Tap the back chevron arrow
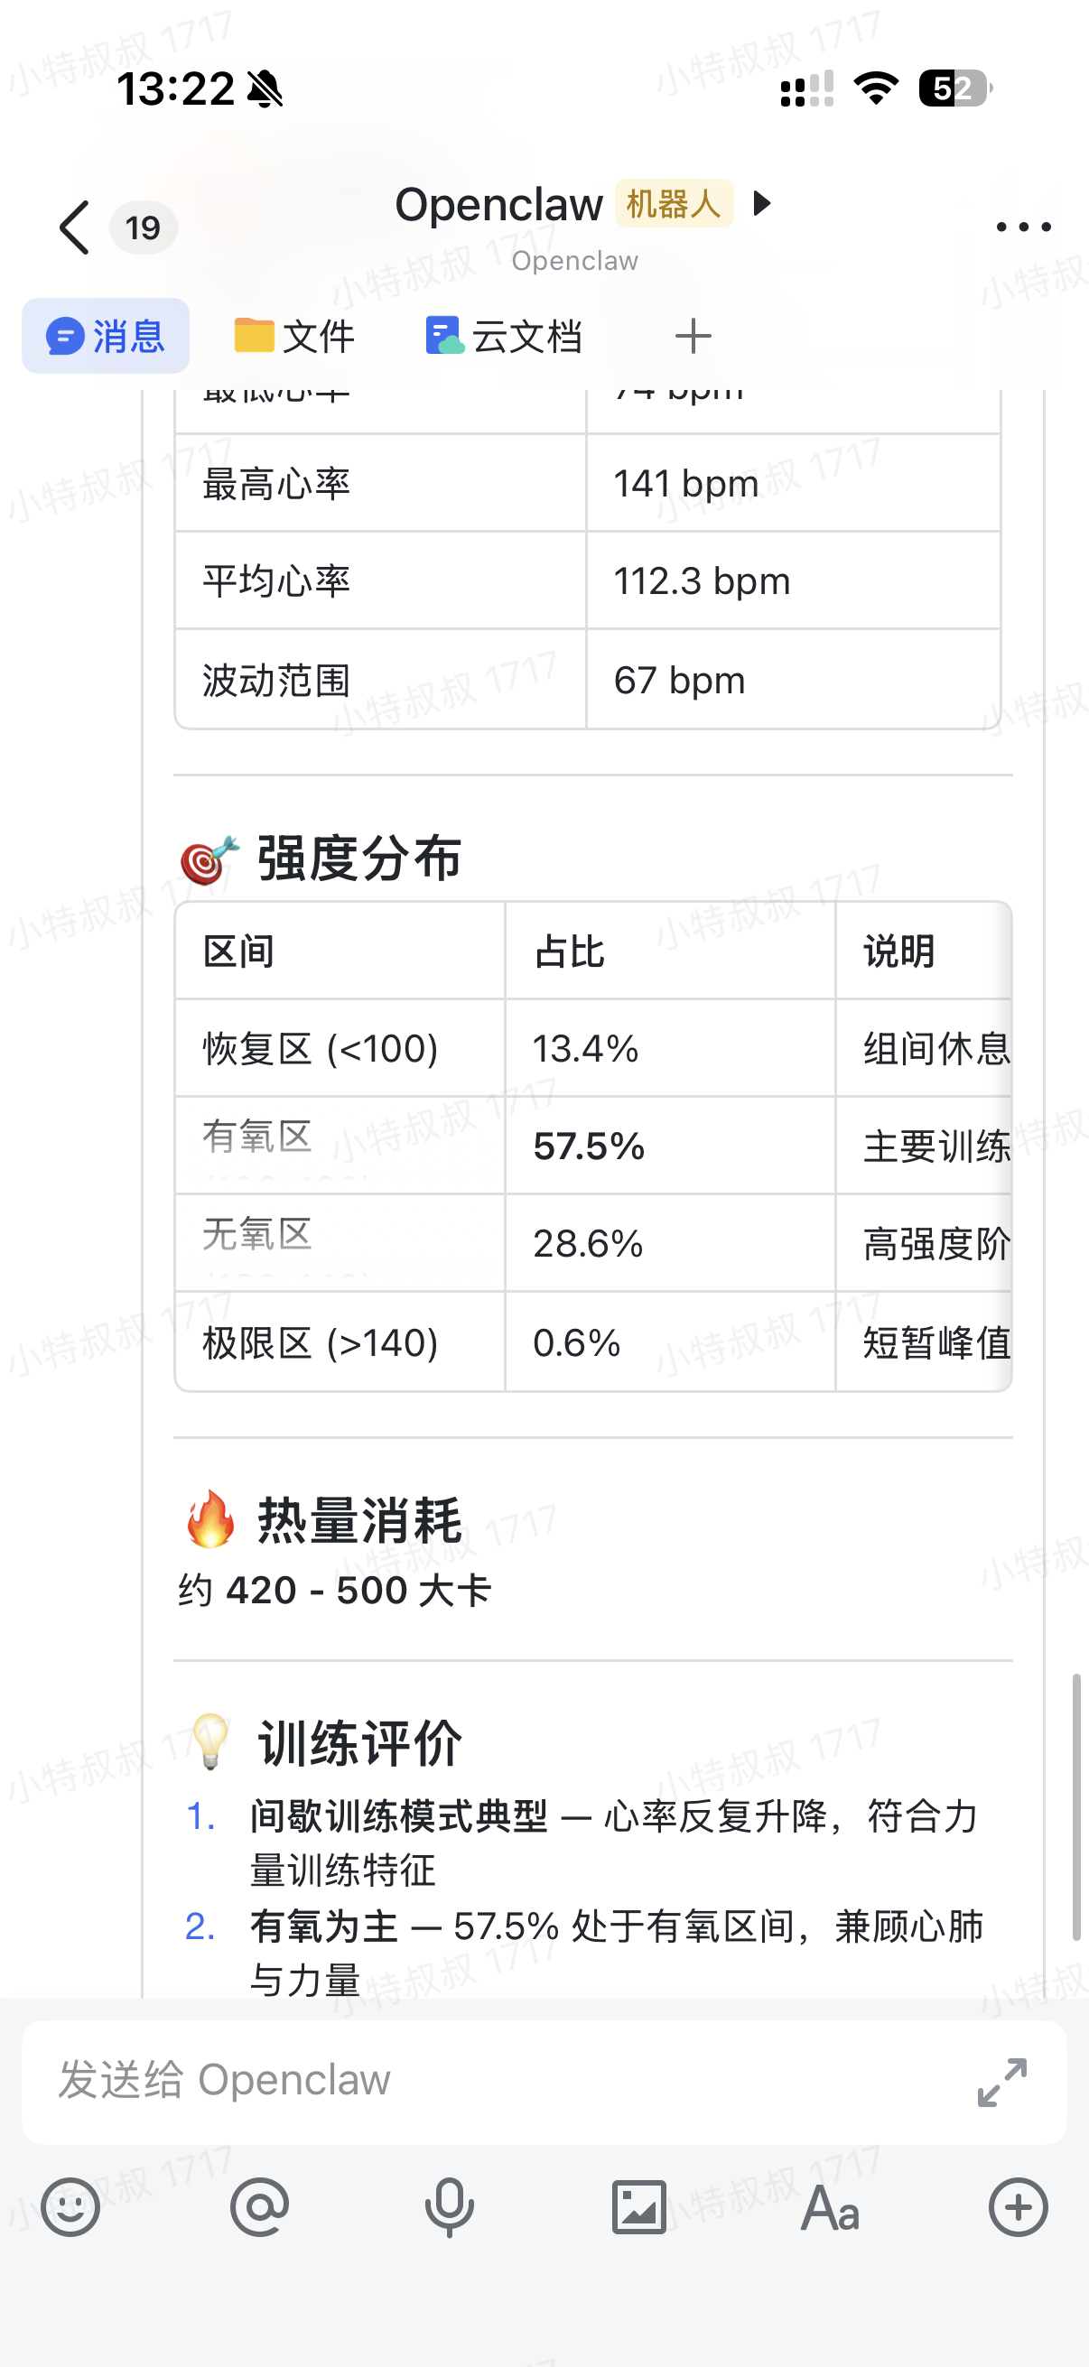The image size is (1089, 2367). [x=72, y=227]
